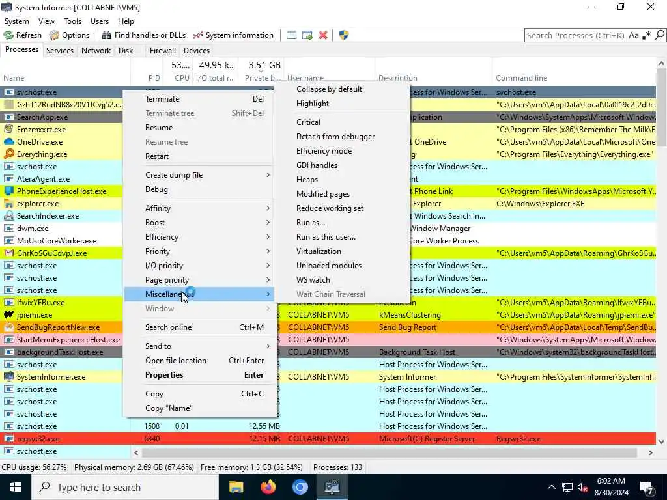667x500 pixels.
Task: Open the notification center icon
Action: click(647, 487)
